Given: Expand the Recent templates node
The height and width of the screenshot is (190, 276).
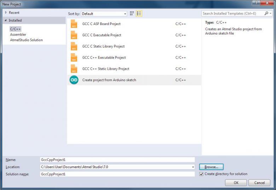Looking at the screenshot, I should pos(6,12).
